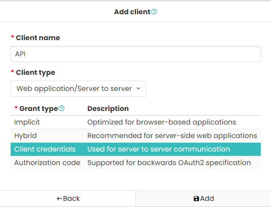Click the Recommended for server-side web applications text

coord(172,136)
